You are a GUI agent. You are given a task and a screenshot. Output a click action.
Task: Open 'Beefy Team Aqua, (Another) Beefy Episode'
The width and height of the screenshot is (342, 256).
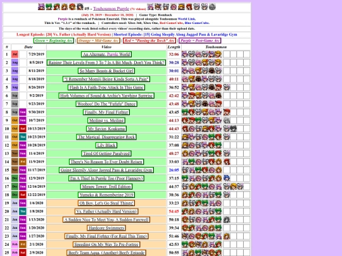click(x=106, y=253)
